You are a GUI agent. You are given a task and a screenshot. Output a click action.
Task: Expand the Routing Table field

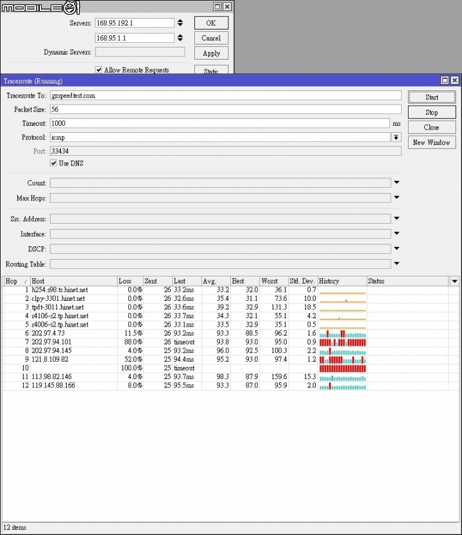[397, 264]
